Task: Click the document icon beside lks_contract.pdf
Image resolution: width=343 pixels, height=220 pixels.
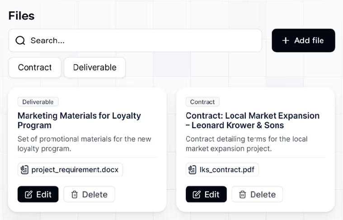Action: pyautogui.click(x=192, y=170)
